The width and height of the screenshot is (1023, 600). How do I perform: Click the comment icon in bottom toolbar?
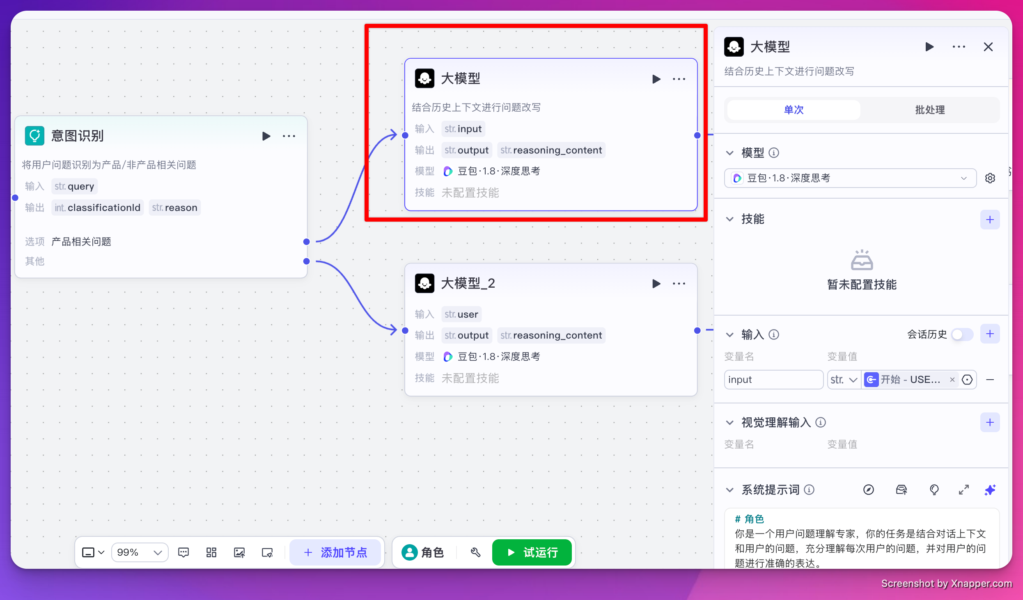(x=183, y=552)
